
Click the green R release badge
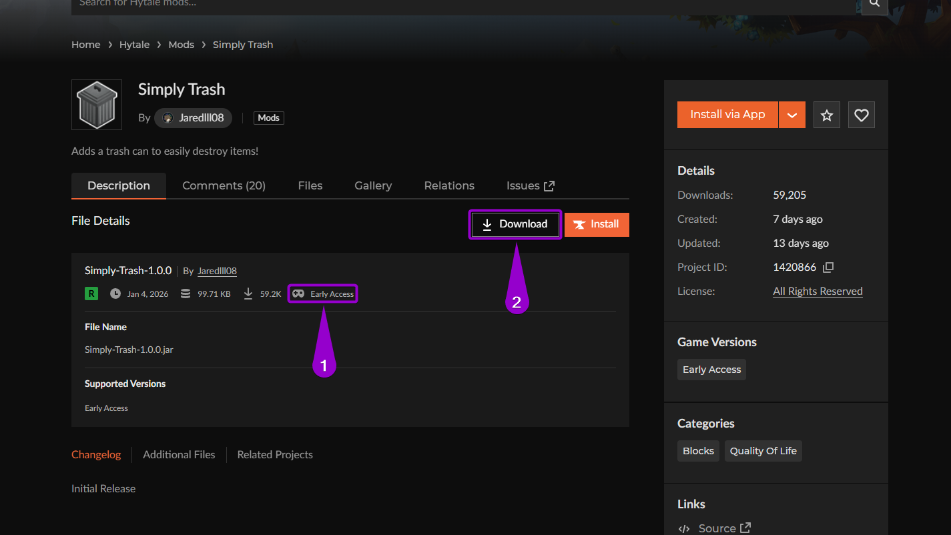(91, 293)
